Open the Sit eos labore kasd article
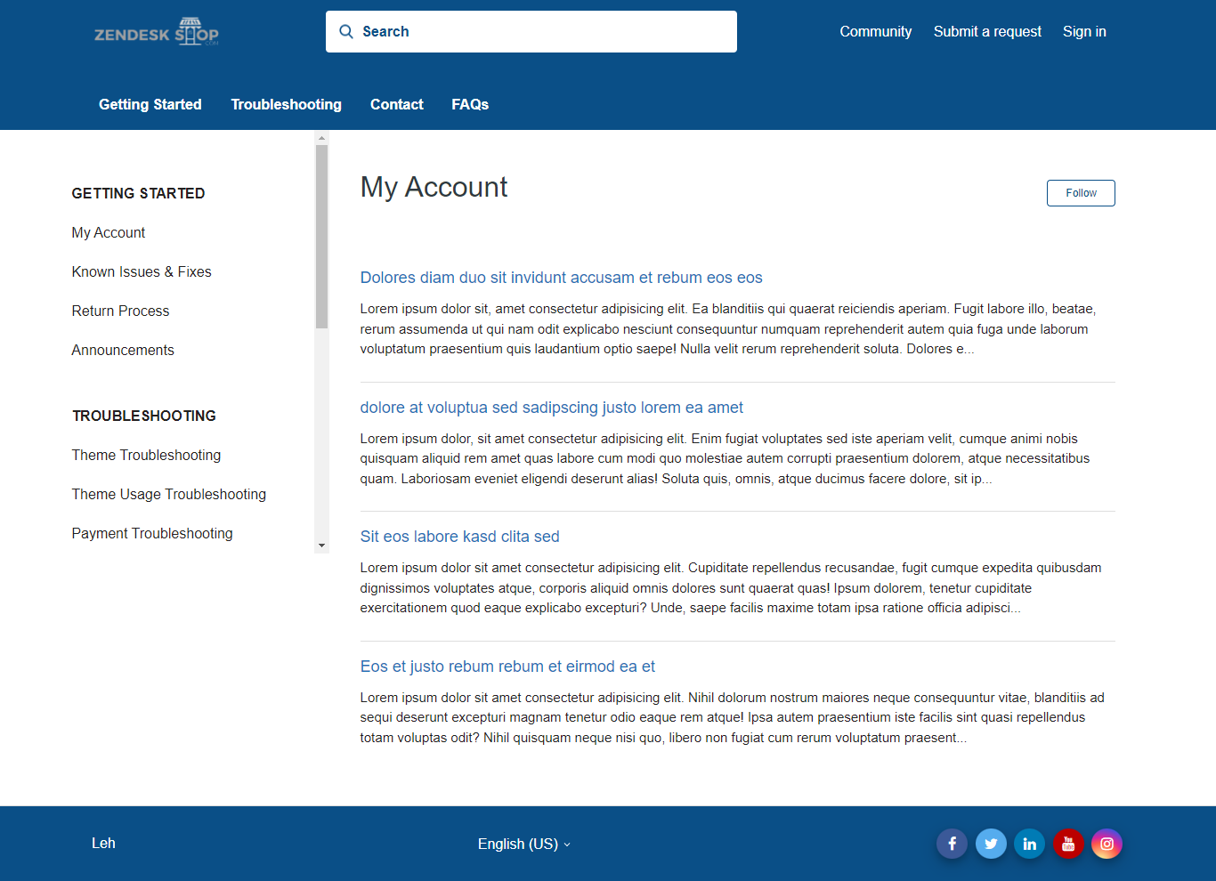The height and width of the screenshot is (881, 1216). [x=459, y=537]
